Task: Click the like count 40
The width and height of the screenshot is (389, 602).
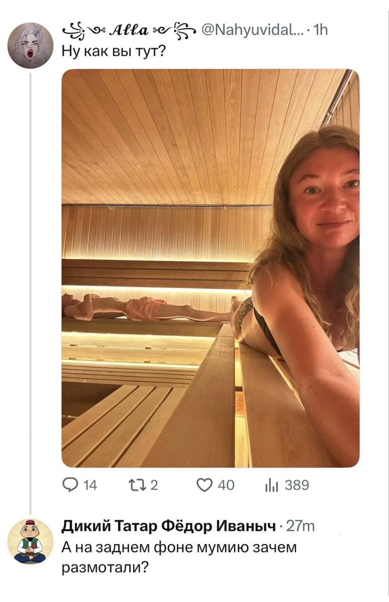Action: coord(226,485)
